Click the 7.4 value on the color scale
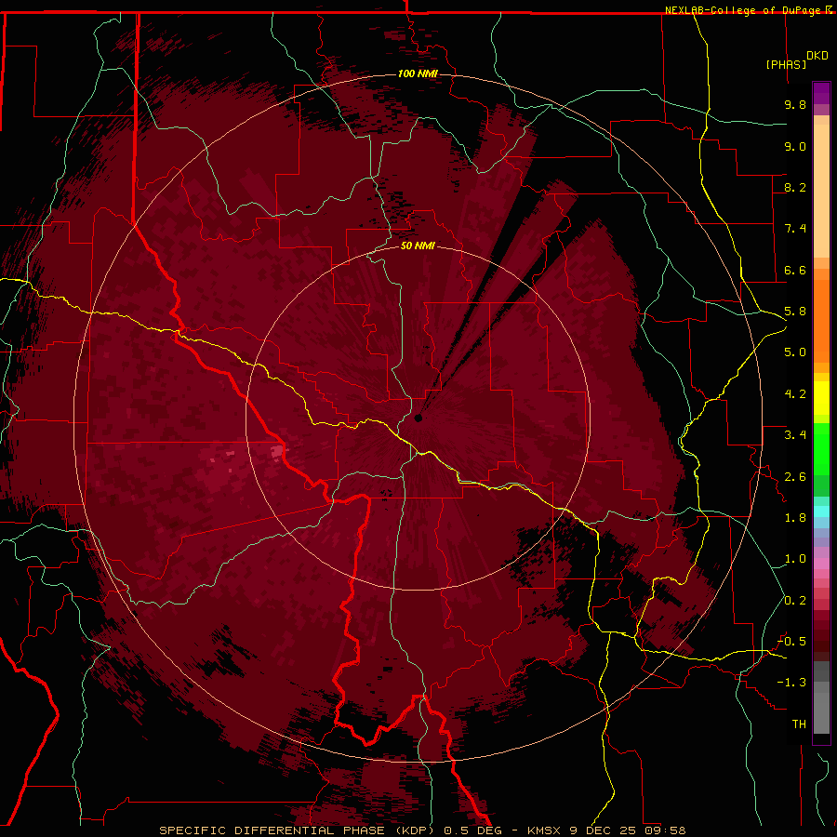Screen dimensions: 837x837 coord(795,229)
